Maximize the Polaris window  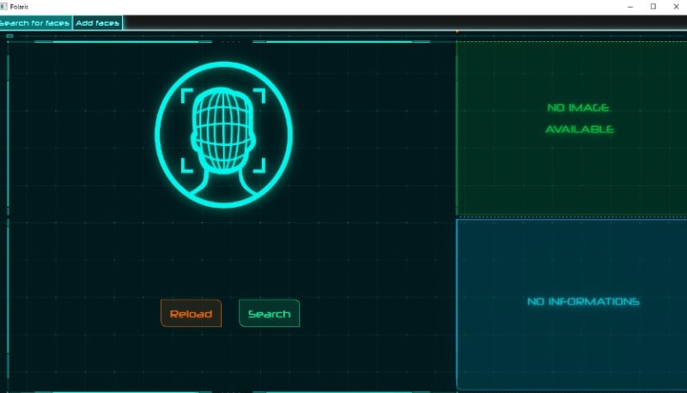pos(653,7)
